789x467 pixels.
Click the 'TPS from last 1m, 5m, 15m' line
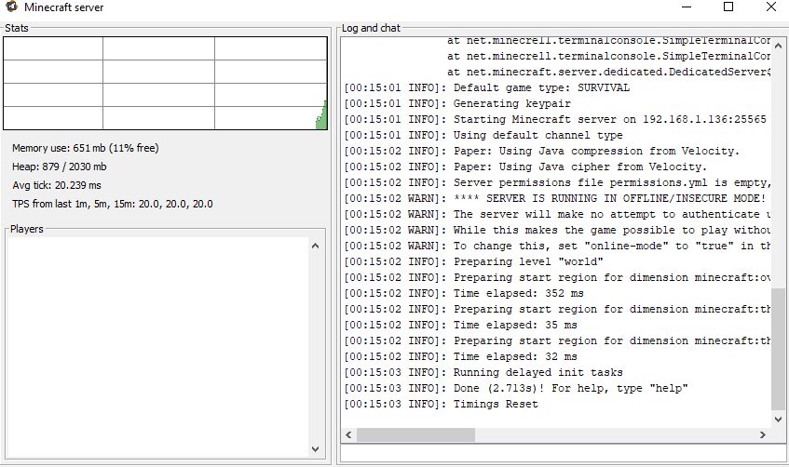pyautogui.click(x=113, y=204)
